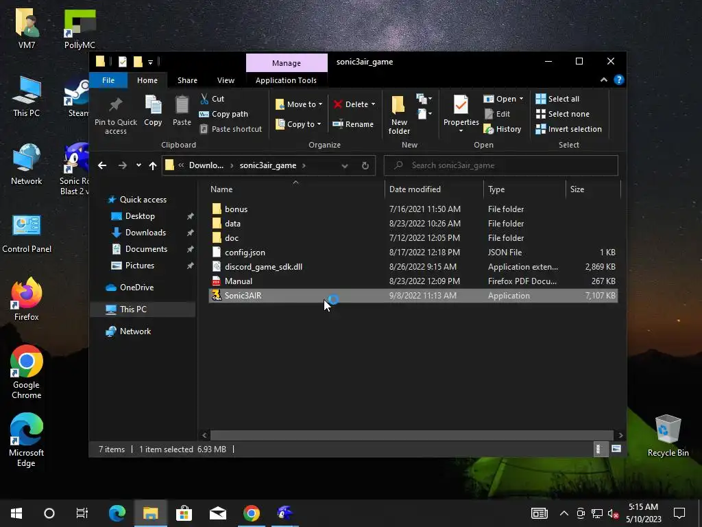Select PollyMC desktop shortcut

pyautogui.click(x=80, y=29)
